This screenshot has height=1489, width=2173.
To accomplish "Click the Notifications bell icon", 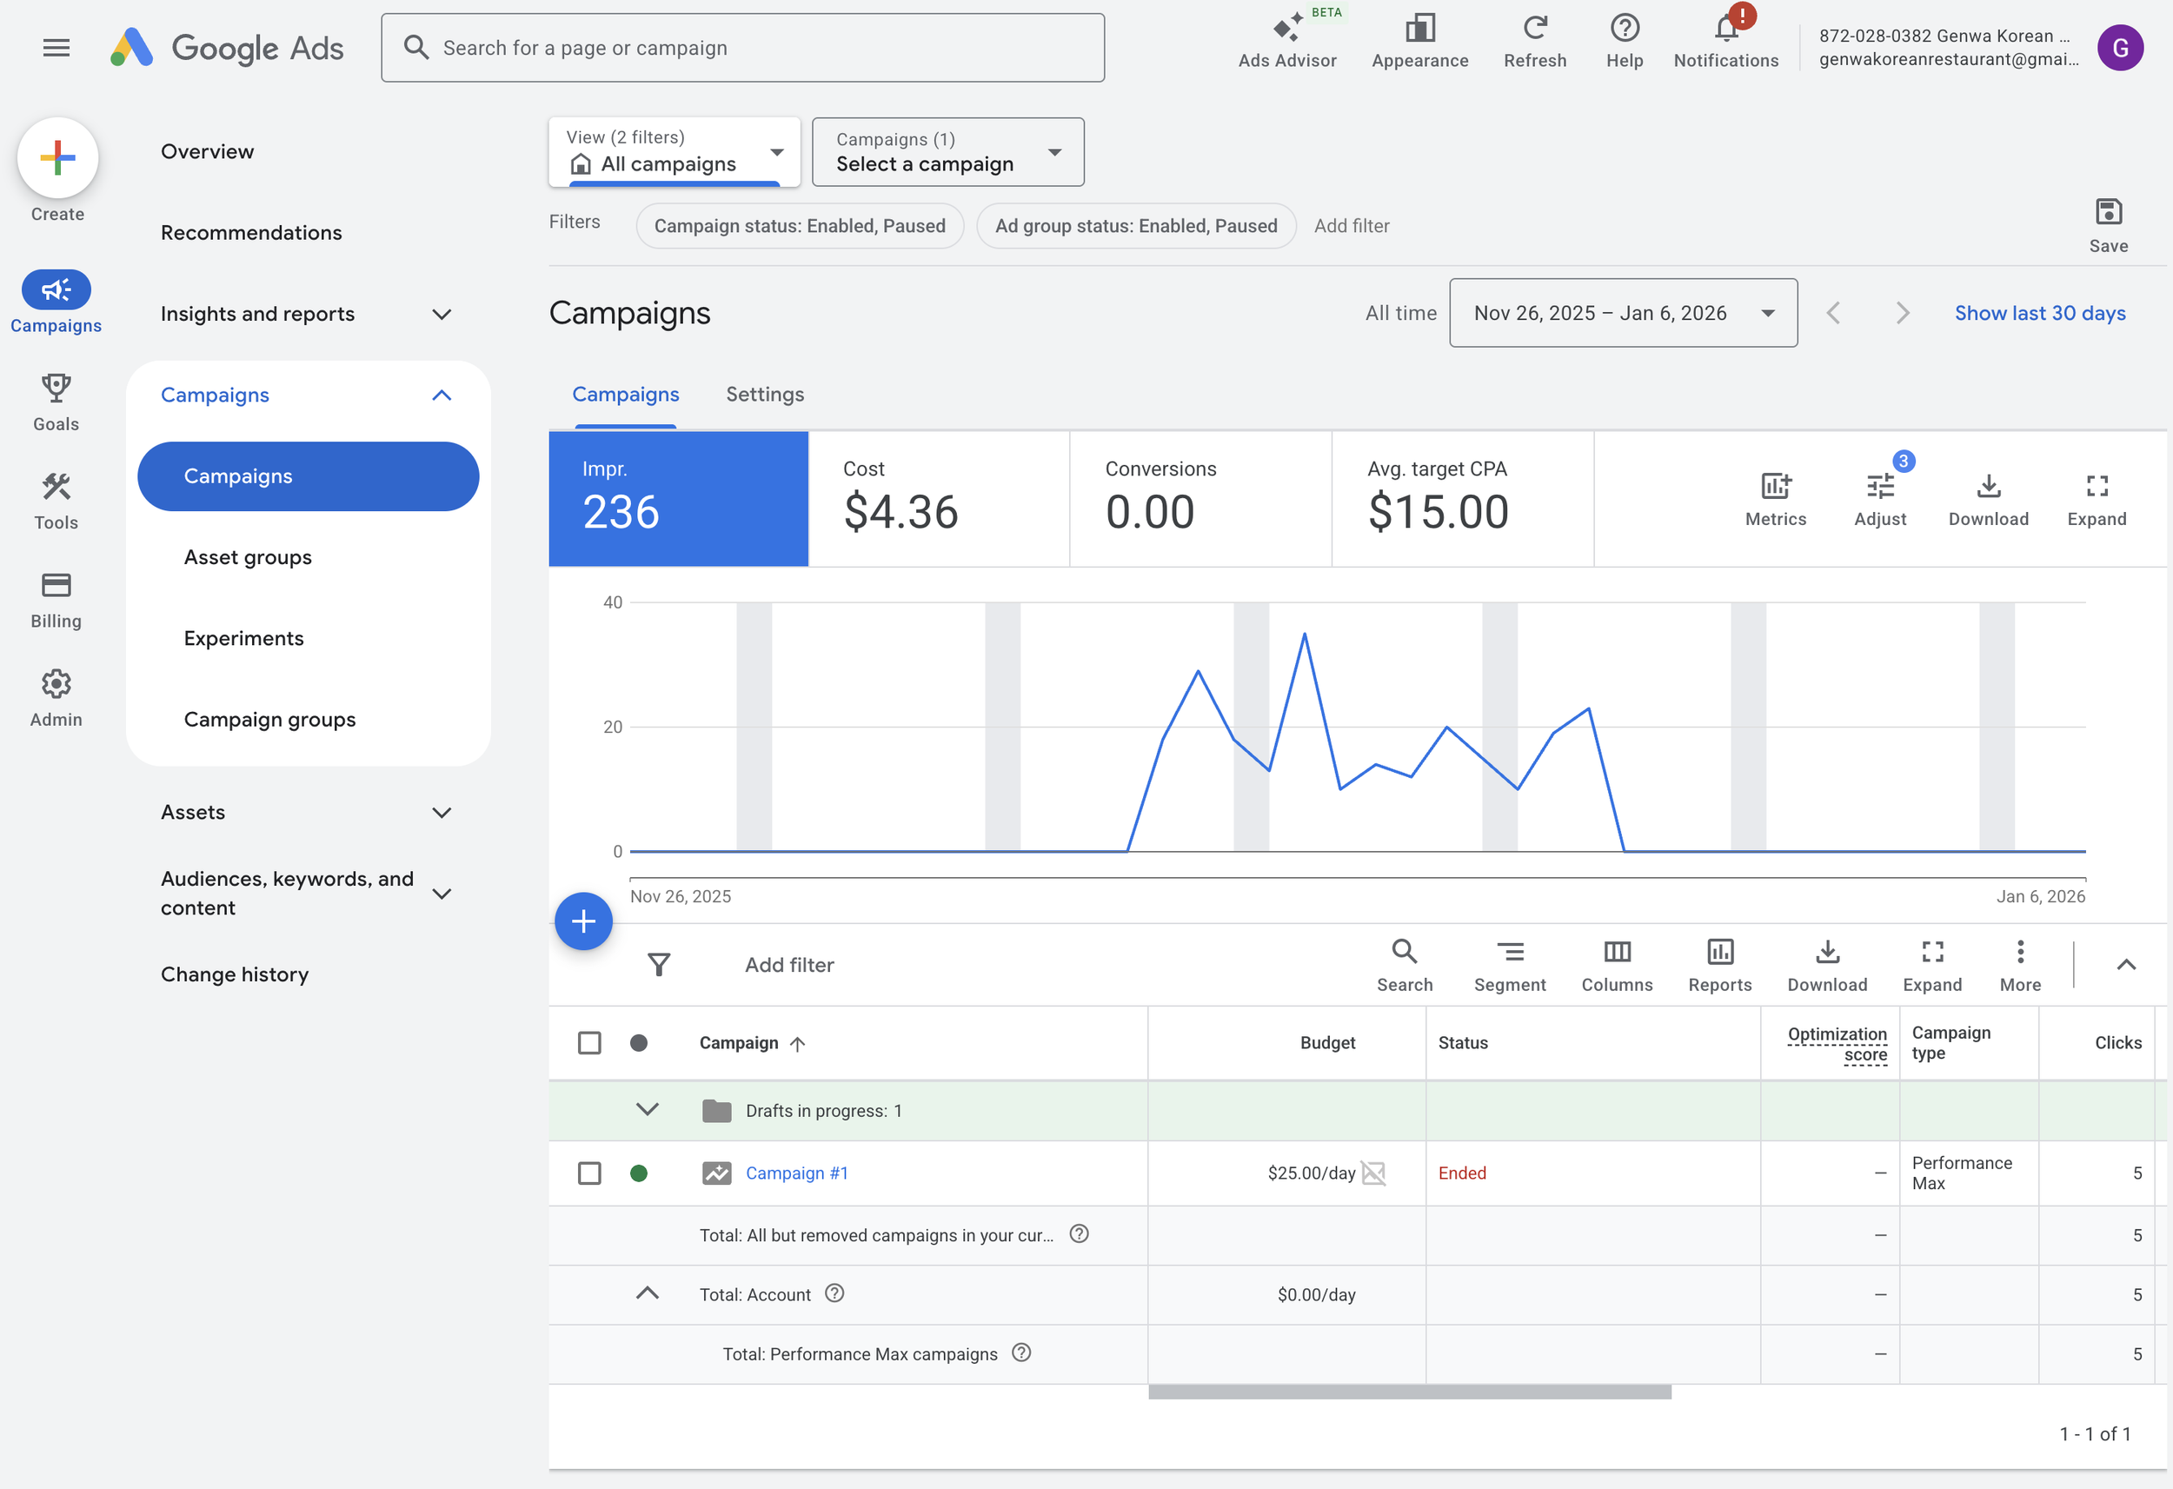I will pos(1725,29).
